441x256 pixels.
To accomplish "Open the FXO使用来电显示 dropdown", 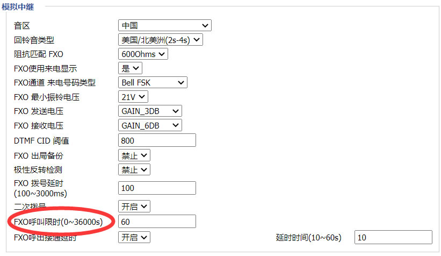I will [x=129, y=68].
